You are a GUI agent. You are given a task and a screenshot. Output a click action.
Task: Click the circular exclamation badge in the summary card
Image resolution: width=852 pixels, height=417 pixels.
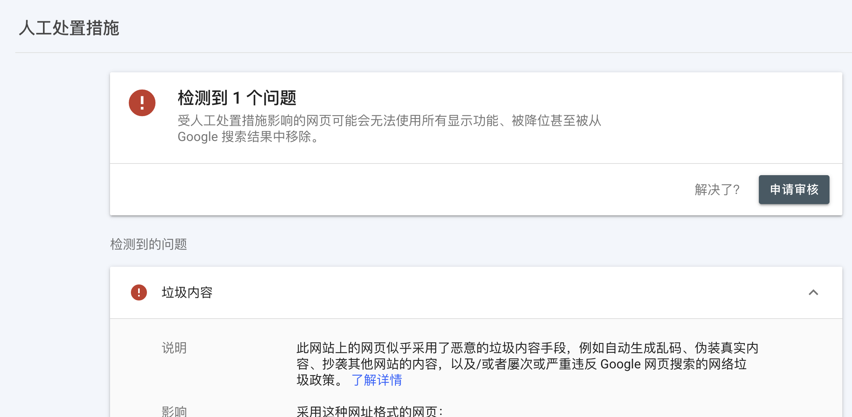[142, 103]
